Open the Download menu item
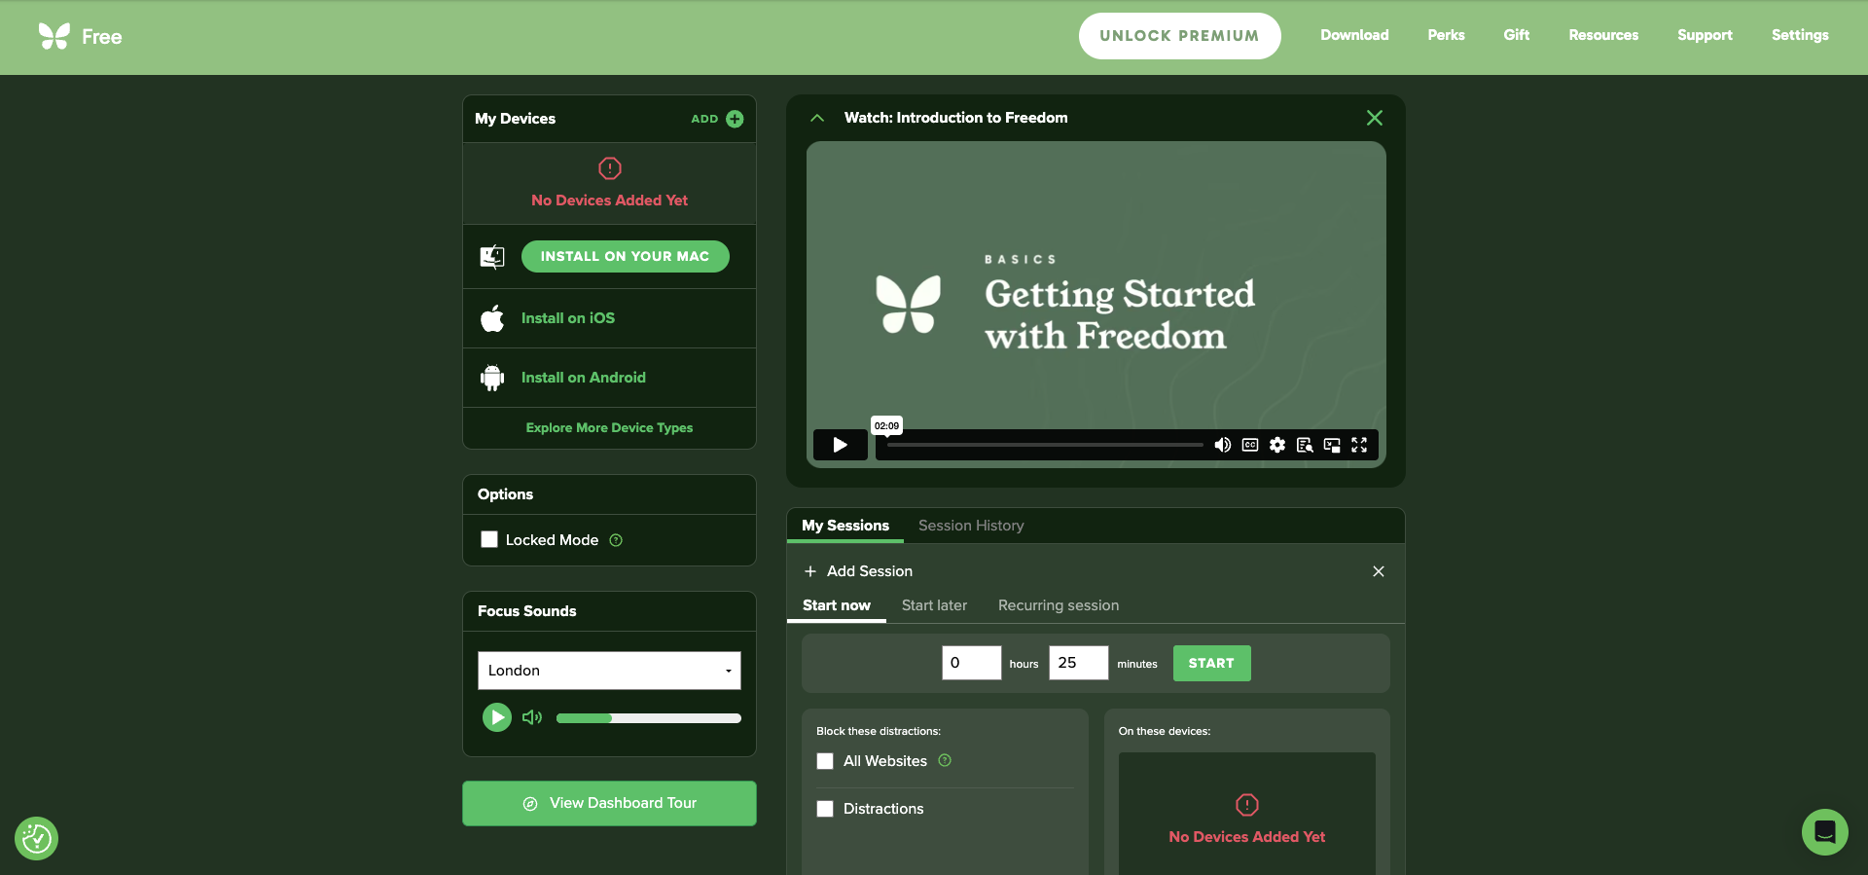1868x875 pixels. (x=1354, y=35)
